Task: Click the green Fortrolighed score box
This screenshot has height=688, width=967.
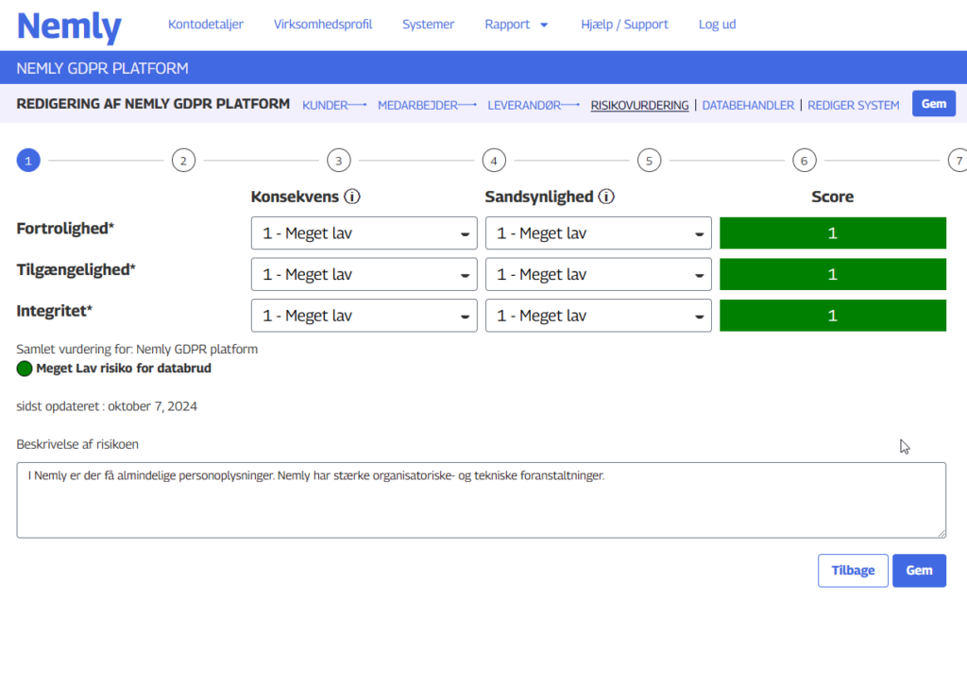Action: 832,233
